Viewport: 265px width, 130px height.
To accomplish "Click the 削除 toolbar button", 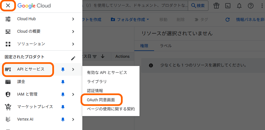I will (x=180, y=20).
